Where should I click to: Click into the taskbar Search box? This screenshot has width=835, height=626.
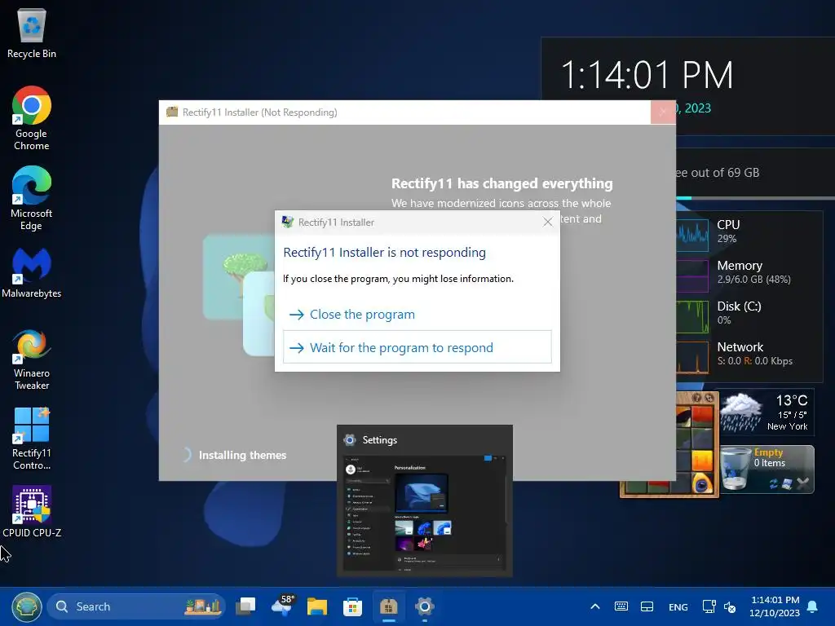pyautogui.click(x=137, y=606)
